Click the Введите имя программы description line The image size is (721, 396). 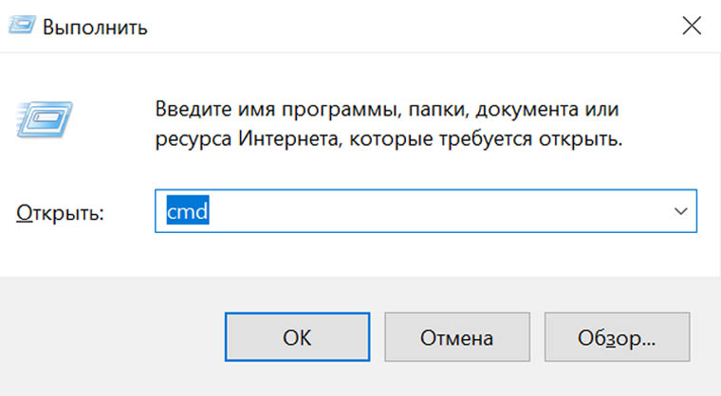pos(387,109)
